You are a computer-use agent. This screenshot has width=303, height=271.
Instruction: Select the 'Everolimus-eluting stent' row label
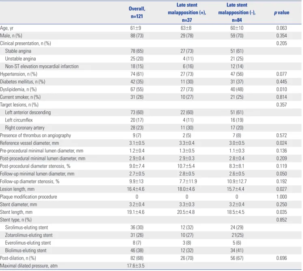28,243
